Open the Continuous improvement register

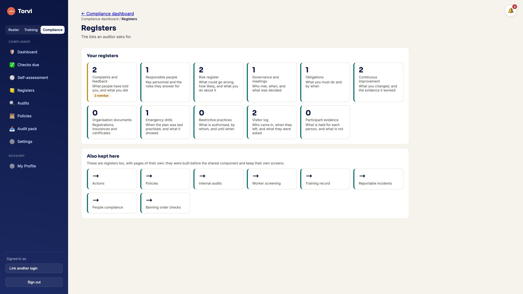378,82
